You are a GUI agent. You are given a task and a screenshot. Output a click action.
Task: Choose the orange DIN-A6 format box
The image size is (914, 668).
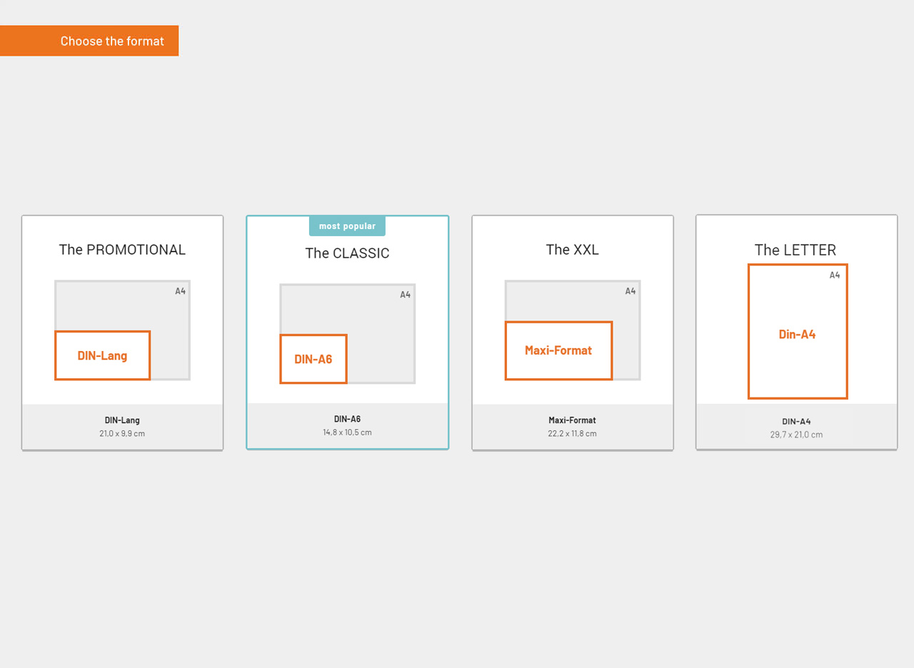coord(313,359)
